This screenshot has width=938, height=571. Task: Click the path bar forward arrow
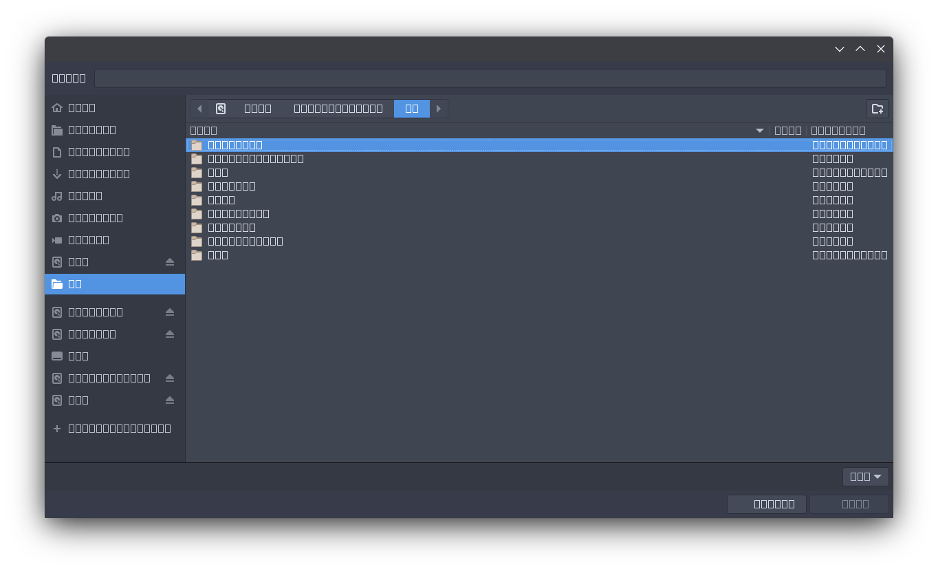click(439, 109)
